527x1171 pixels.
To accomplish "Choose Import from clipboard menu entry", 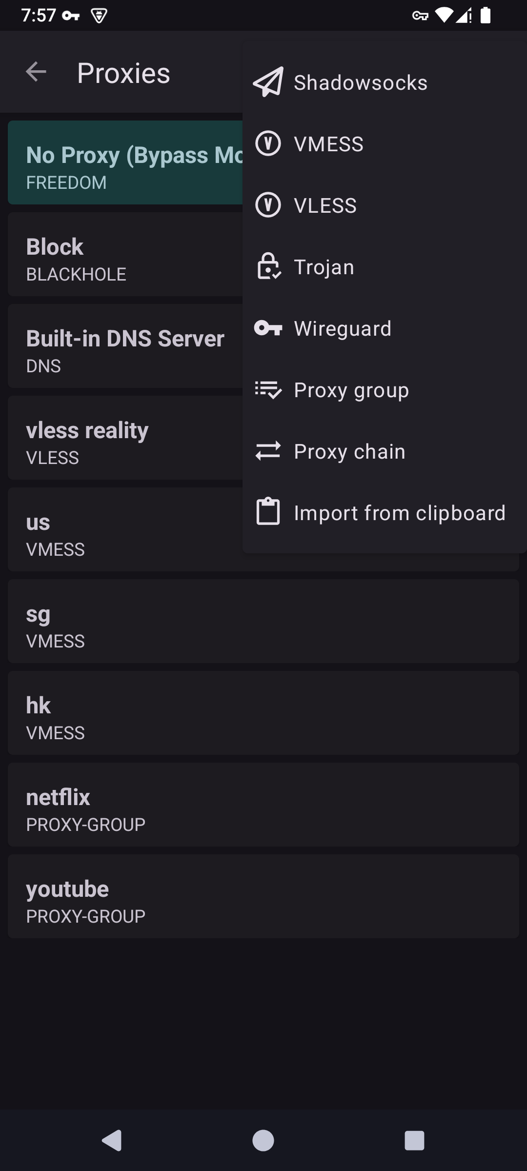I will click(399, 513).
